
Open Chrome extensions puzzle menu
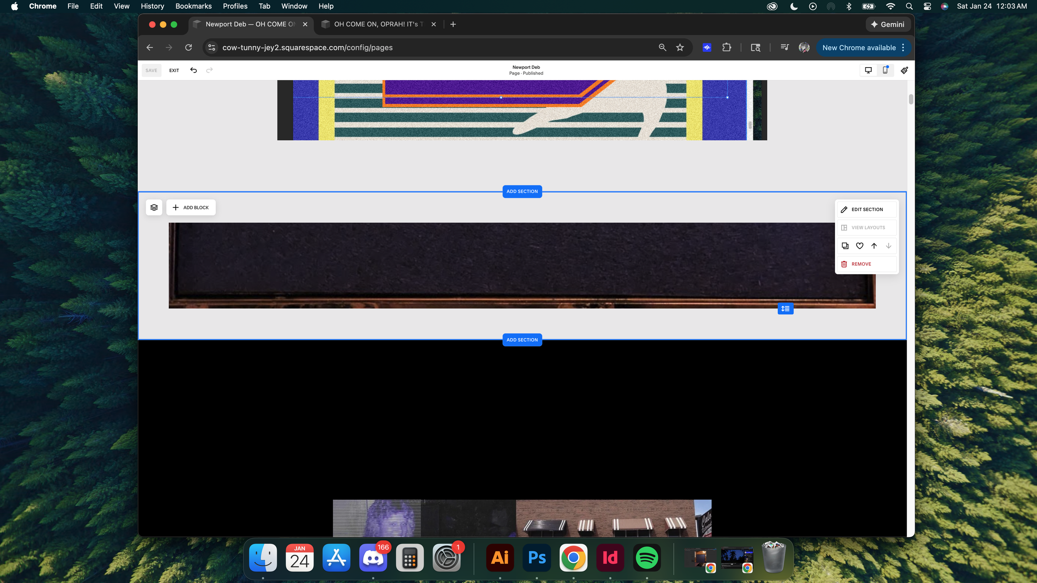tap(727, 48)
